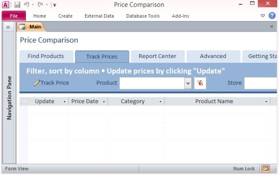Switch to the Create ribbon tab
Screen dimensions: 279x175
click(x=65, y=16)
